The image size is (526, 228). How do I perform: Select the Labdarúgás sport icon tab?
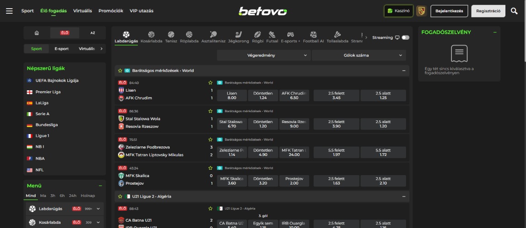coord(126,37)
